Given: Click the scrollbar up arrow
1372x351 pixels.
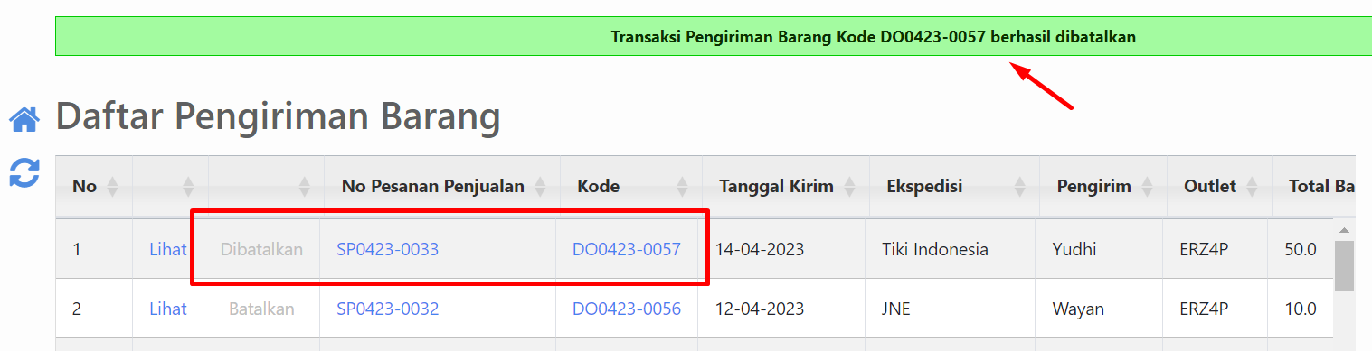Looking at the screenshot, I should (x=1345, y=229).
